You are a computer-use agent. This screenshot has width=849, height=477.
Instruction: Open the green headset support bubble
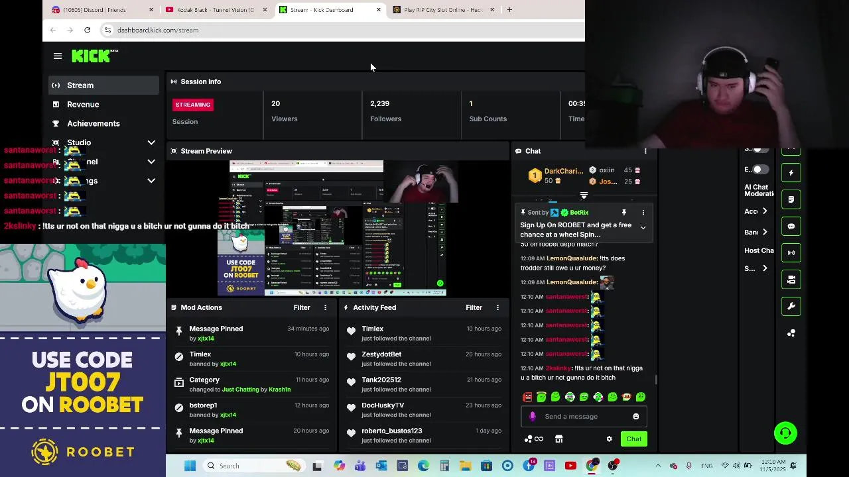coord(785,433)
